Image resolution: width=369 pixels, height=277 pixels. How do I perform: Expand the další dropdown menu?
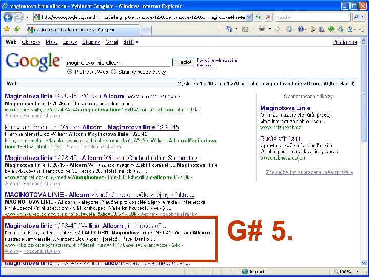tap(131, 42)
